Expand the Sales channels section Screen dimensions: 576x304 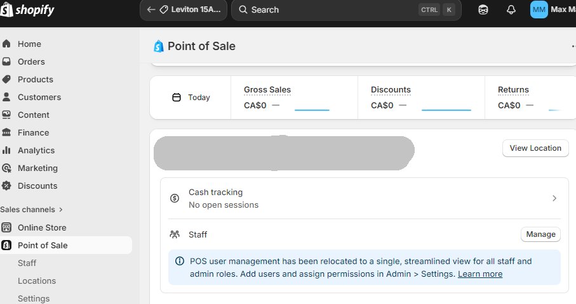coord(32,210)
